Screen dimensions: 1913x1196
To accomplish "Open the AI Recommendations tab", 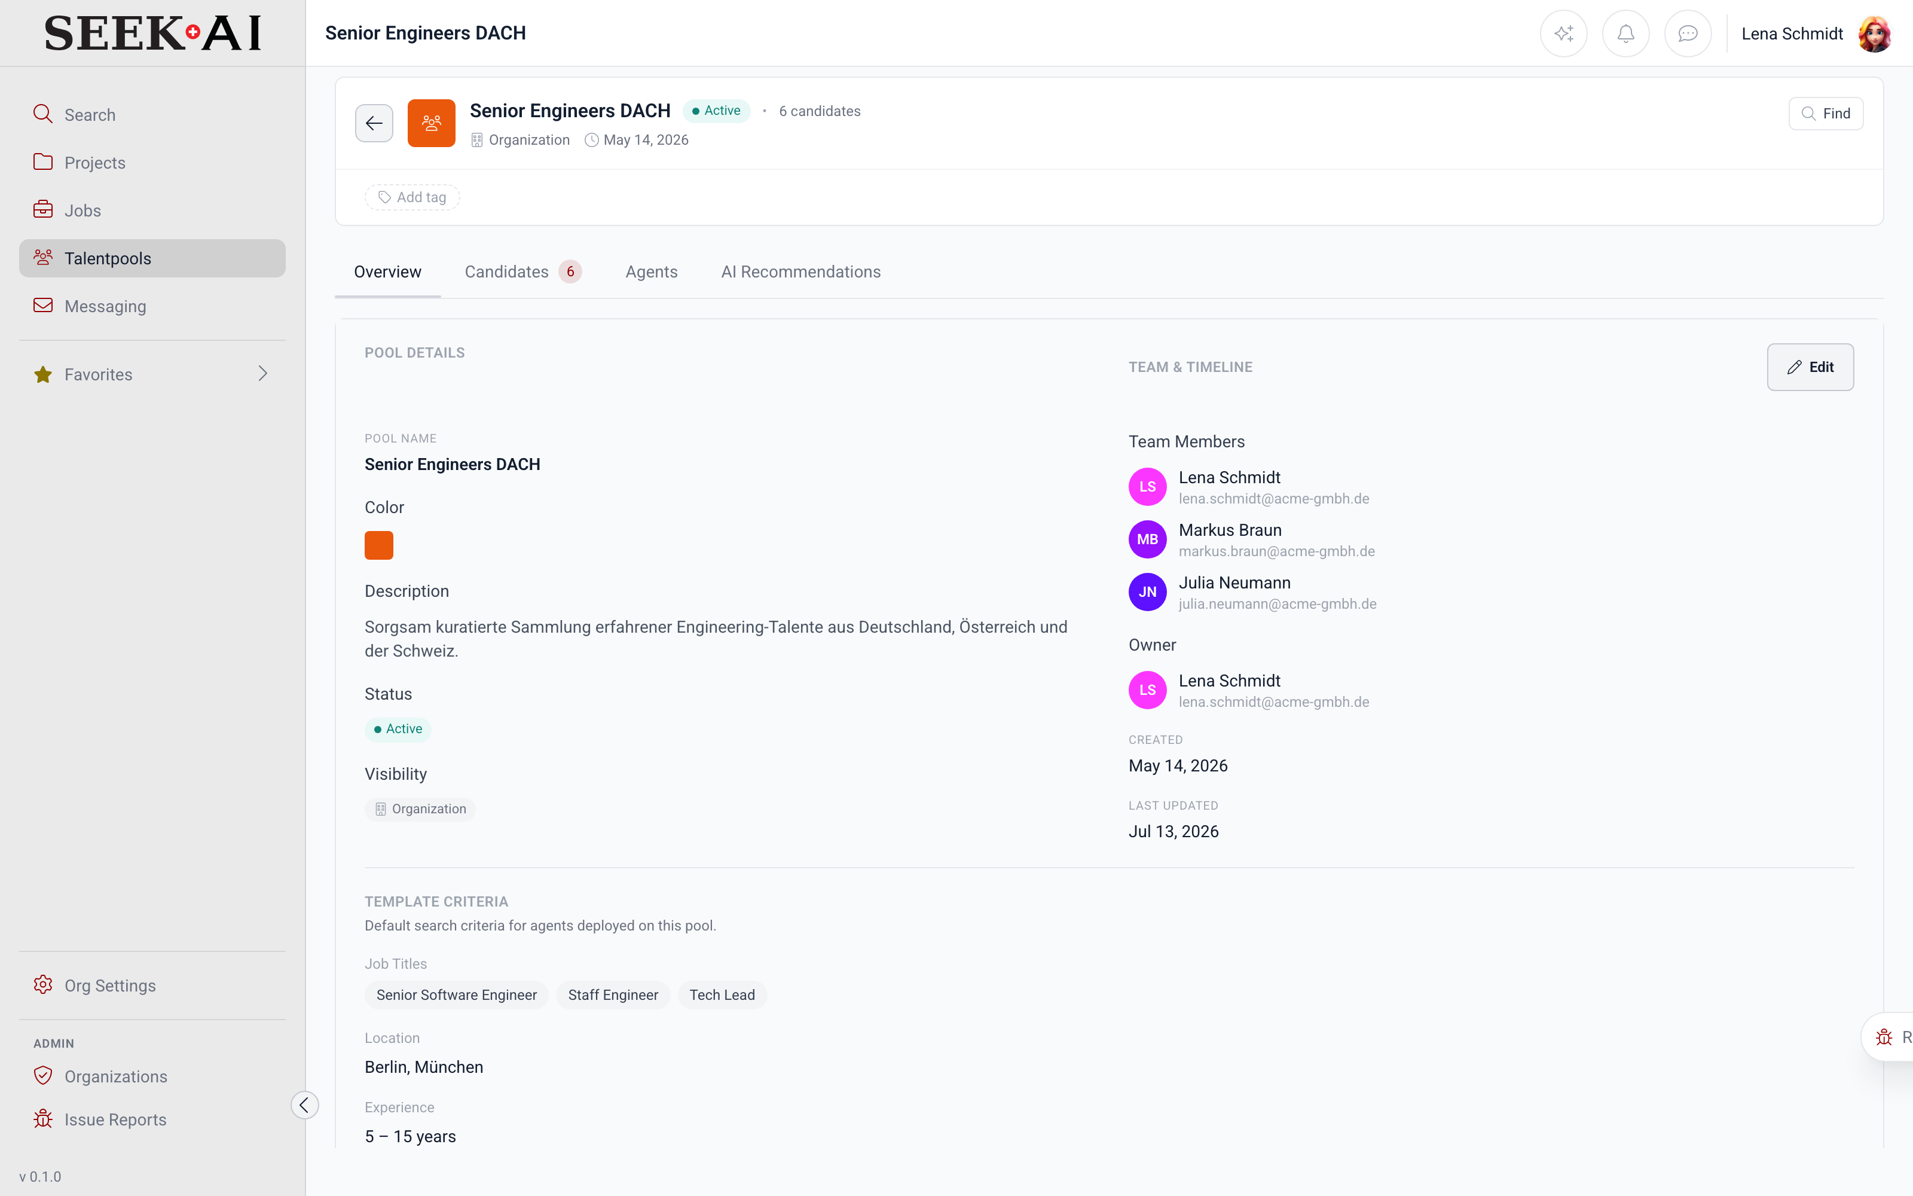I will [800, 272].
